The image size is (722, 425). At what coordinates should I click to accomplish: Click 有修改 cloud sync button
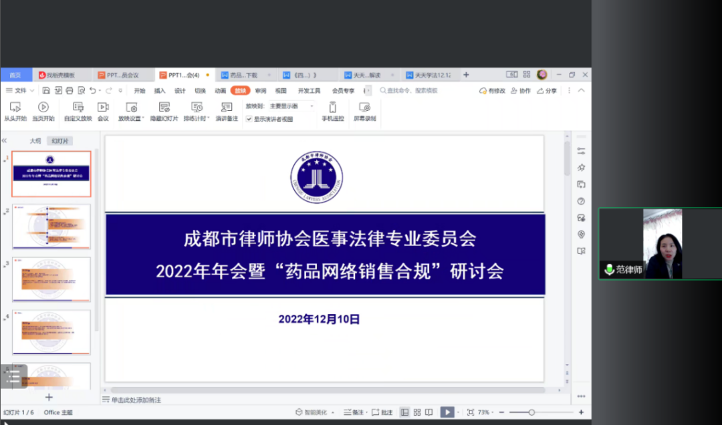tap(492, 91)
